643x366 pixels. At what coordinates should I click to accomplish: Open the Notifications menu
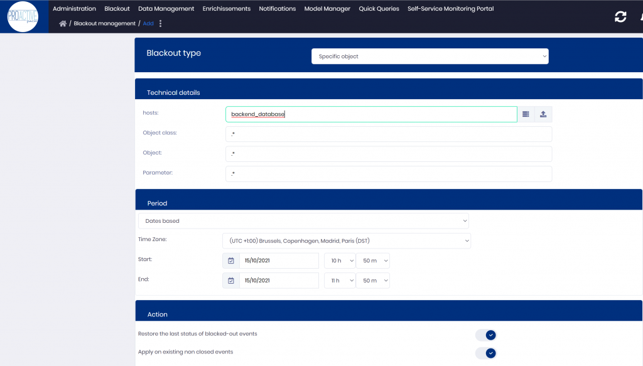[x=277, y=9]
